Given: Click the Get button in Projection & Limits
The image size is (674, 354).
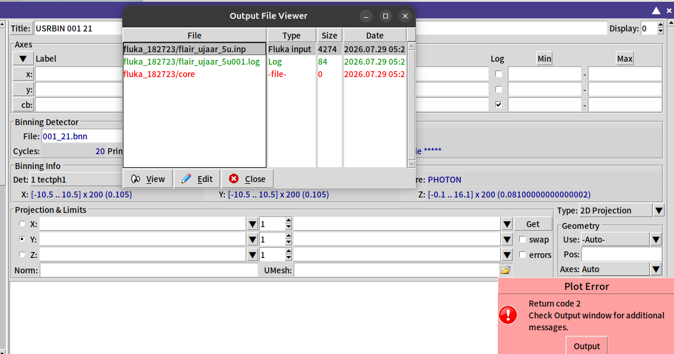Looking at the screenshot, I should (533, 224).
